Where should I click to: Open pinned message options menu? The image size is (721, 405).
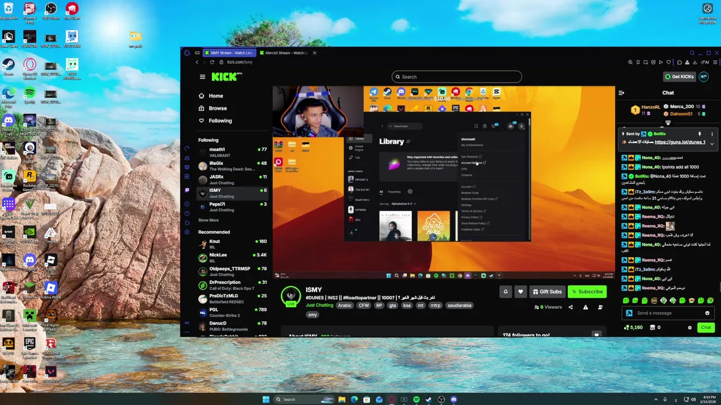[712, 134]
